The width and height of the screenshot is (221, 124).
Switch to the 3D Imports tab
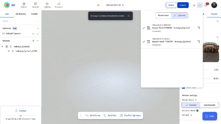[20, 14]
